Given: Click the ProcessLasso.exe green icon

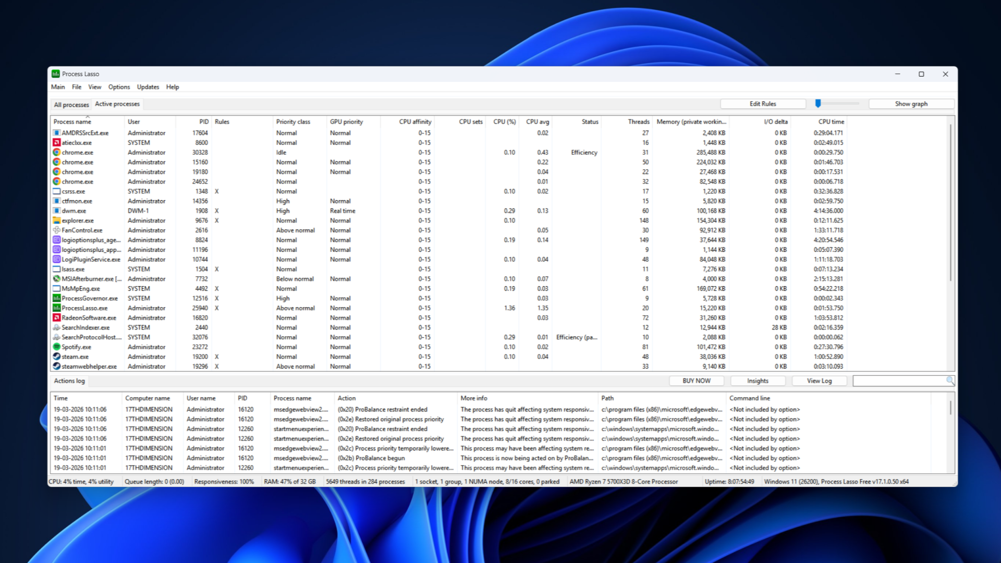Looking at the screenshot, I should (x=57, y=308).
